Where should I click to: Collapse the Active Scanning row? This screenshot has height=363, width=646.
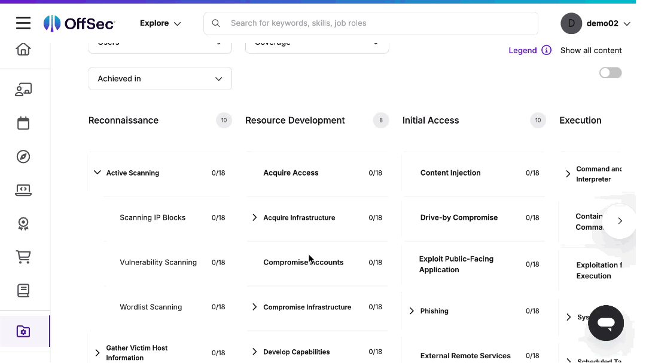[97, 173]
